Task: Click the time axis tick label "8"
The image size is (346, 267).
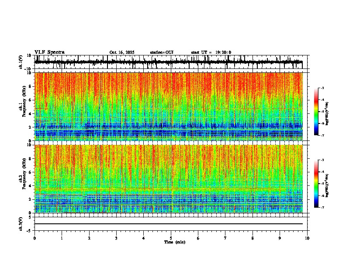Action: tap(253, 238)
